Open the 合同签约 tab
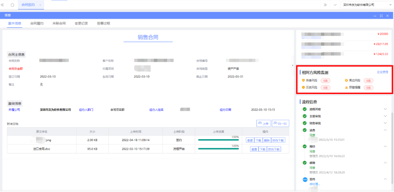 [28, 5]
